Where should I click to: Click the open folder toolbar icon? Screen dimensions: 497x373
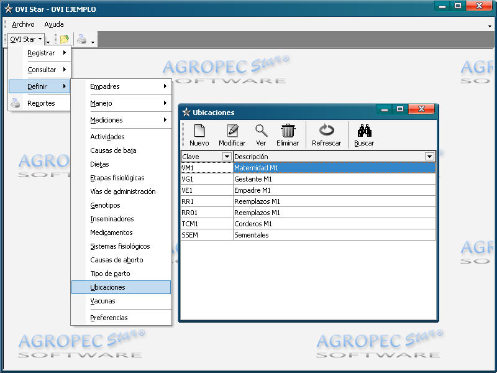coord(65,39)
